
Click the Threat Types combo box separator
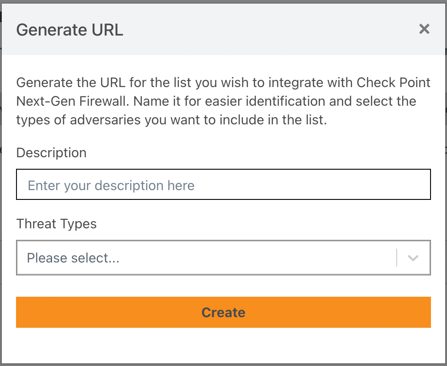(x=396, y=258)
